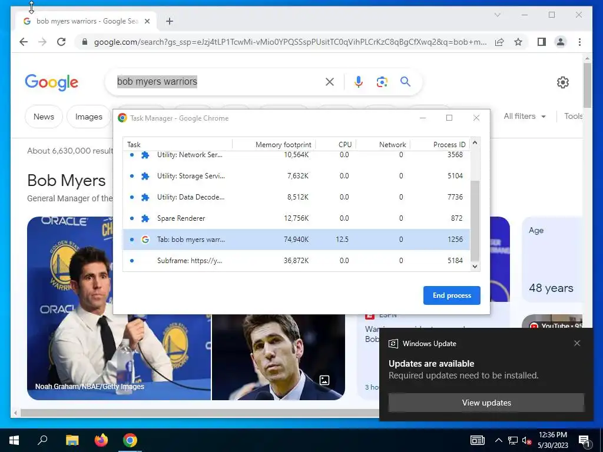The height and width of the screenshot is (452, 603).
Task: Click the page vertical scrollbar thumb
Action: tap(587, 85)
